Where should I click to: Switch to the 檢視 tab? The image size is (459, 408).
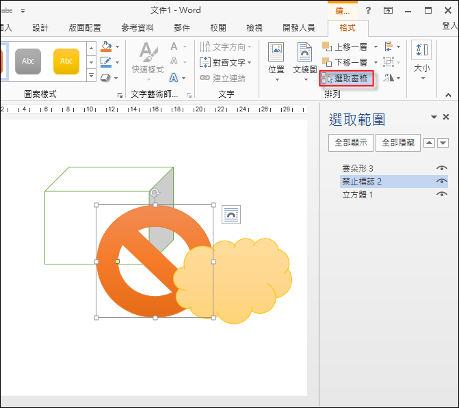[254, 28]
